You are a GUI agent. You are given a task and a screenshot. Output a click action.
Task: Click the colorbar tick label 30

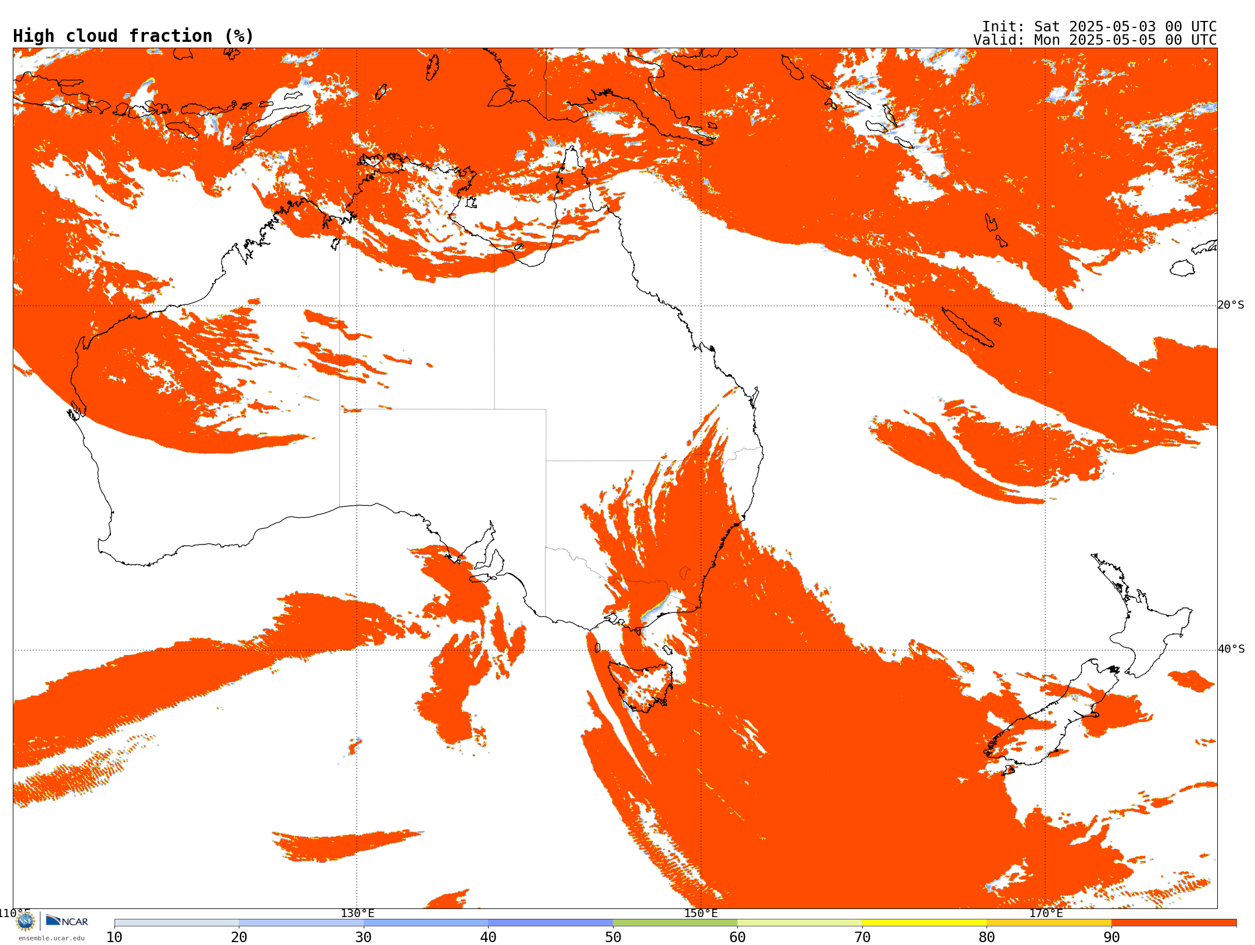point(364,937)
